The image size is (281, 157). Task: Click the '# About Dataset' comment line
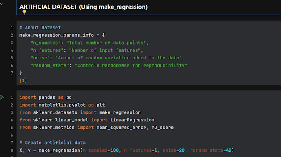[40, 28]
